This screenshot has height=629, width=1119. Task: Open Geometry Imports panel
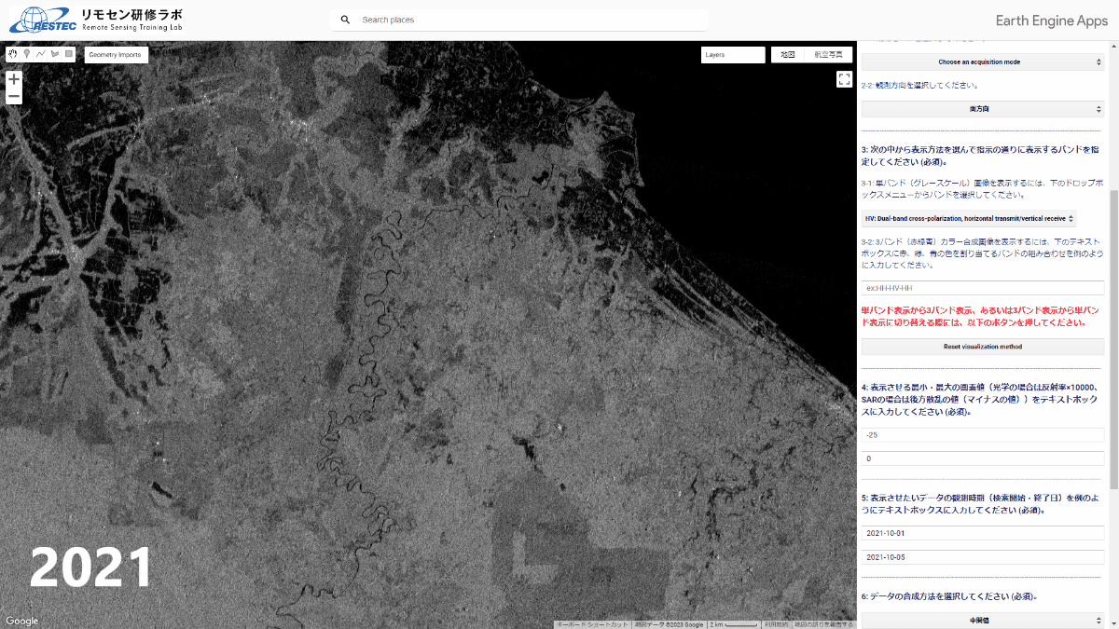pyautogui.click(x=116, y=55)
